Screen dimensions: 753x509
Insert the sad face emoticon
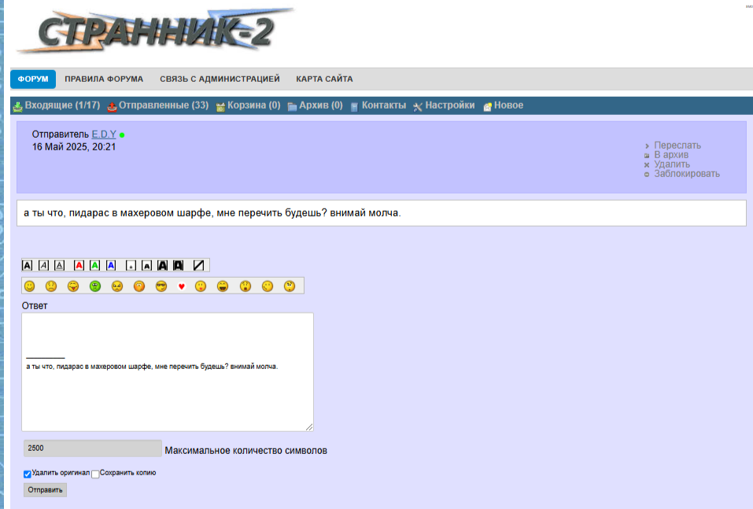pyautogui.click(x=51, y=286)
